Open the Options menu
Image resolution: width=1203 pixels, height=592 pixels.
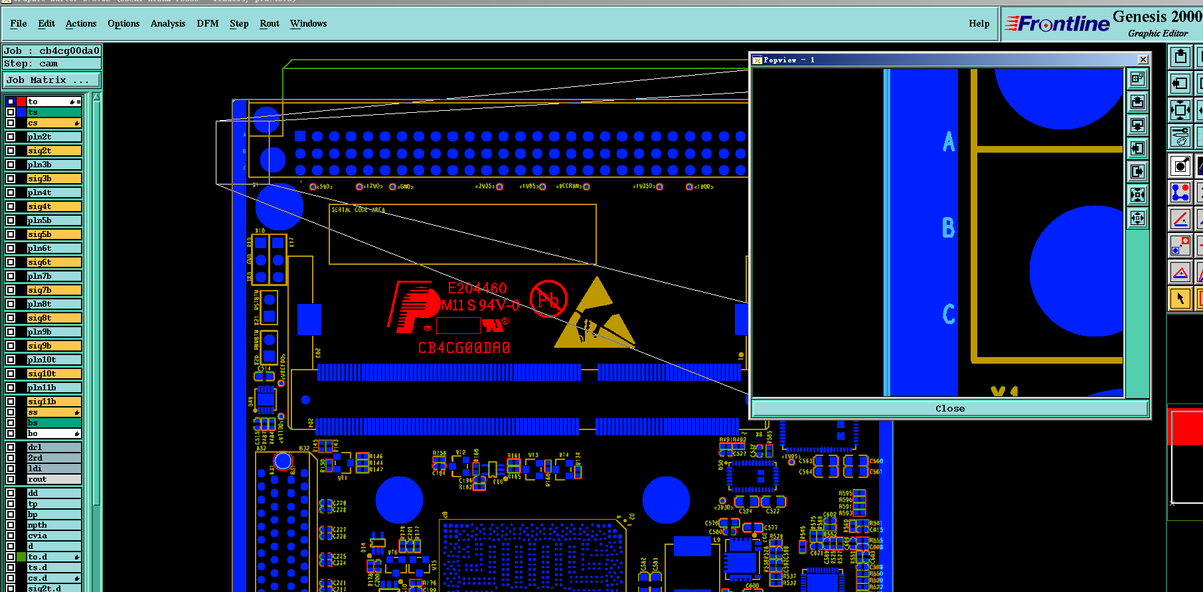(x=123, y=23)
